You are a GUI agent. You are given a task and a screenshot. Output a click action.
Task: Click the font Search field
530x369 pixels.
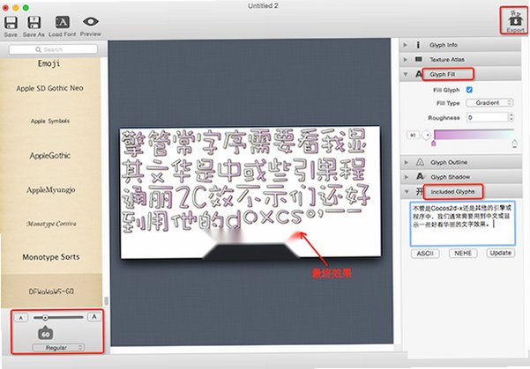pyautogui.click(x=53, y=49)
